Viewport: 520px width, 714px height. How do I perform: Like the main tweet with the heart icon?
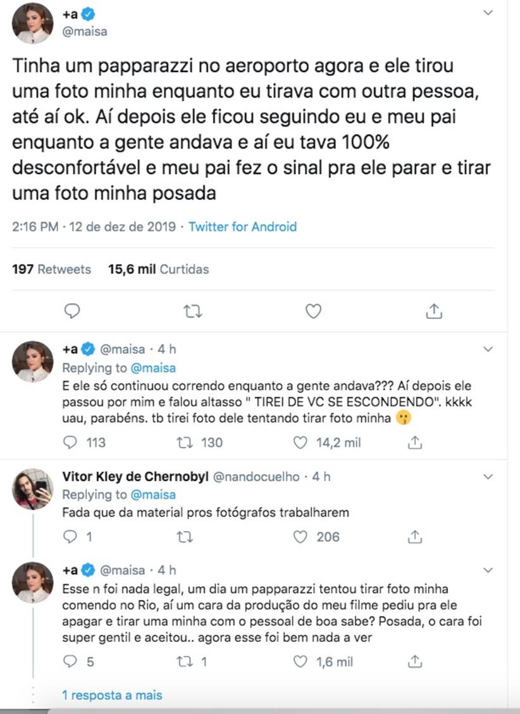[x=313, y=311]
